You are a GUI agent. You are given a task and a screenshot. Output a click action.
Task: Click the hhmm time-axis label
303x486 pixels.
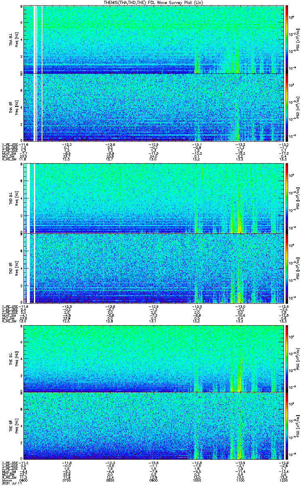(x=6, y=480)
